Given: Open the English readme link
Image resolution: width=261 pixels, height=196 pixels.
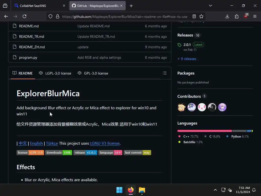Looking at the screenshot, I should point(36,143).
